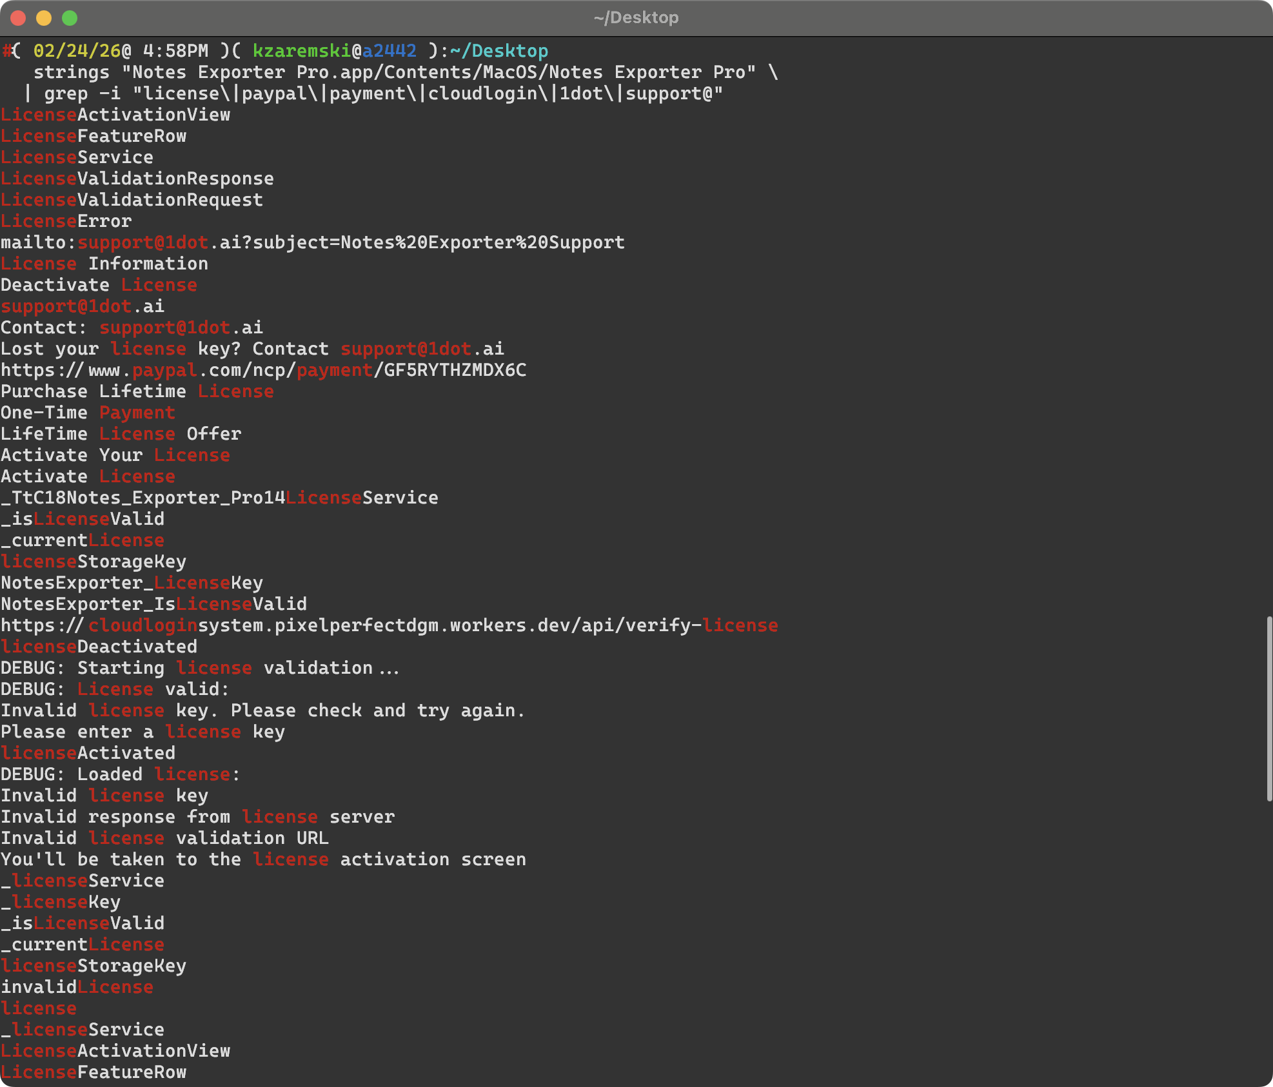
Task: Click the LicenseActivationView output line
Action: [115, 114]
